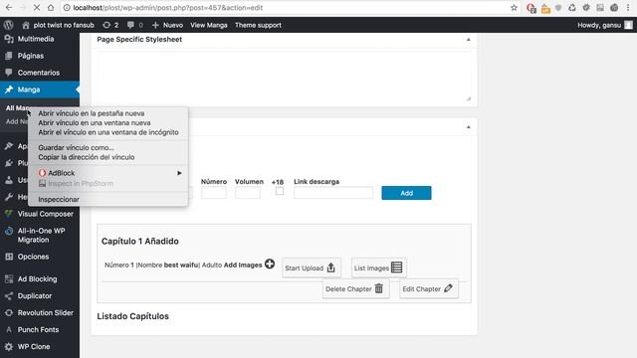Click the red AdBlock extension icon in toolbar
Screen dimensions: 637x358
pyautogui.click(x=531, y=8)
